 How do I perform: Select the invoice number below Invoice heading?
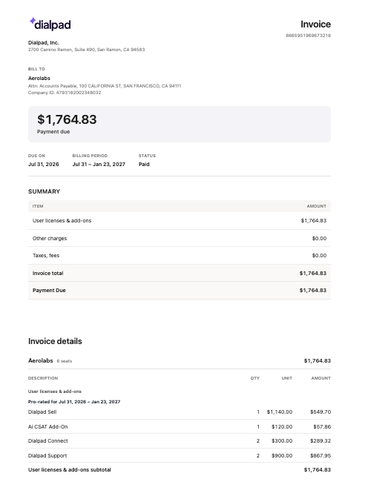click(309, 36)
